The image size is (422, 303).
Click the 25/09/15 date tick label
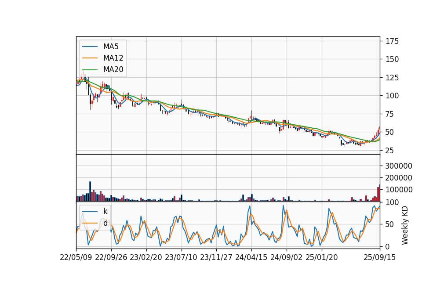coord(379,257)
